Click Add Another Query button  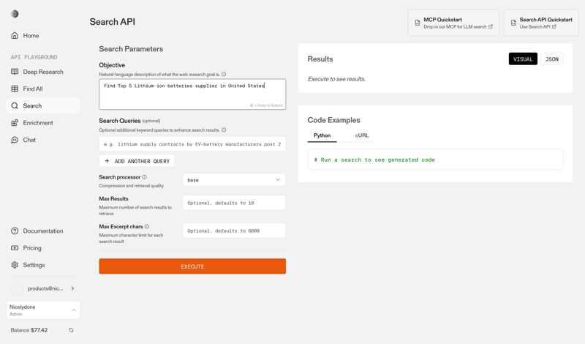(x=137, y=161)
